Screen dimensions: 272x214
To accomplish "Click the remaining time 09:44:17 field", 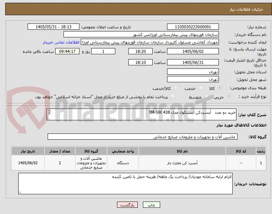I will pos(67,51).
